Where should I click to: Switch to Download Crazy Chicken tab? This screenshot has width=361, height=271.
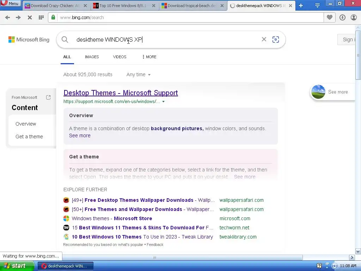click(x=55, y=6)
